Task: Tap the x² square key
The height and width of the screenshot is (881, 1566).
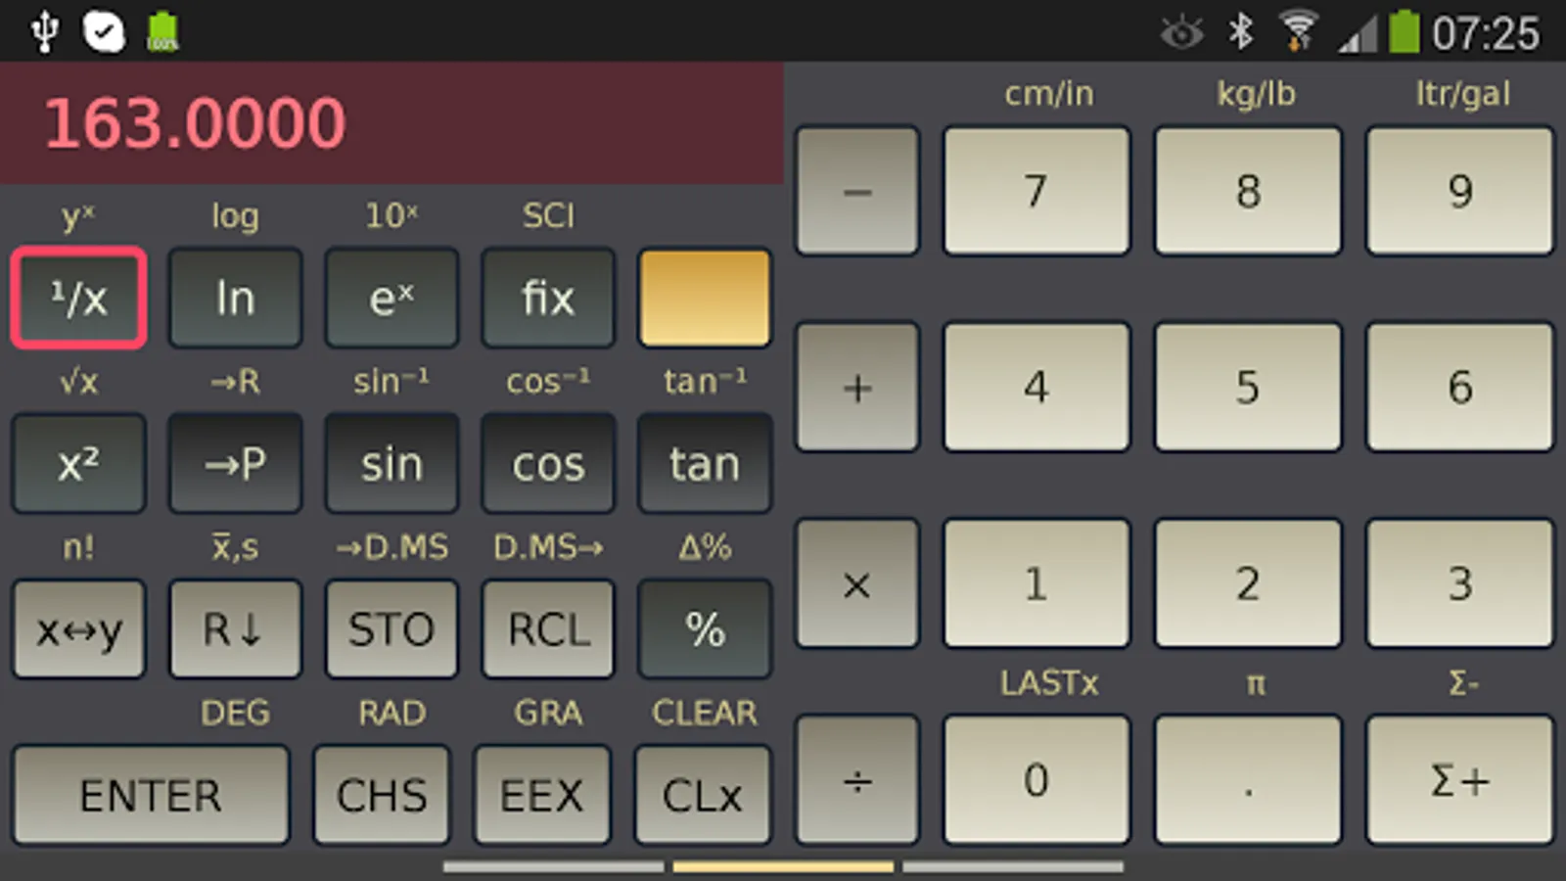Action: click(x=79, y=463)
